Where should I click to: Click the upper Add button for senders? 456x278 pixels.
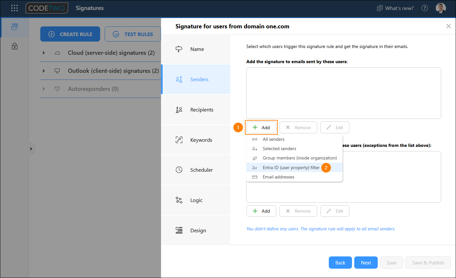[x=261, y=128]
